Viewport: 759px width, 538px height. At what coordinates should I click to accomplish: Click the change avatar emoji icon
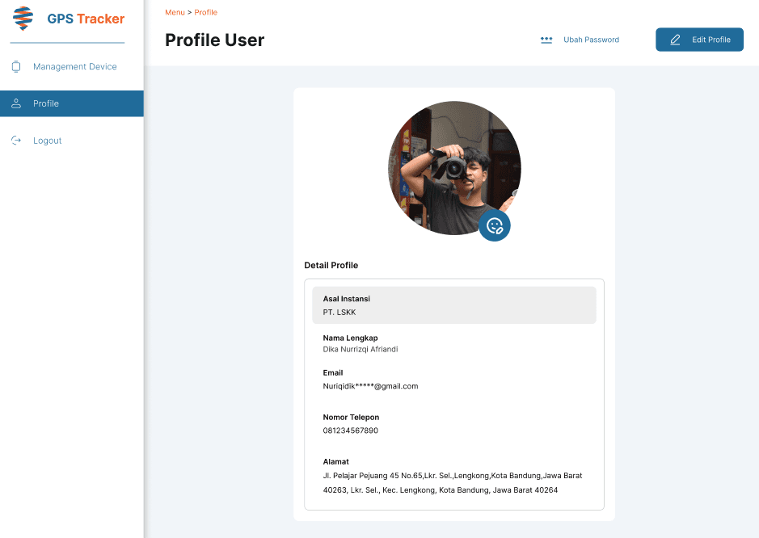click(495, 225)
